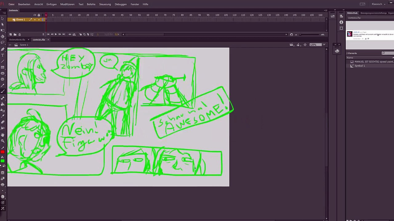Image resolution: width=394 pixels, height=221 pixels.
Task: Go to the first frame
Action: (48, 34)
